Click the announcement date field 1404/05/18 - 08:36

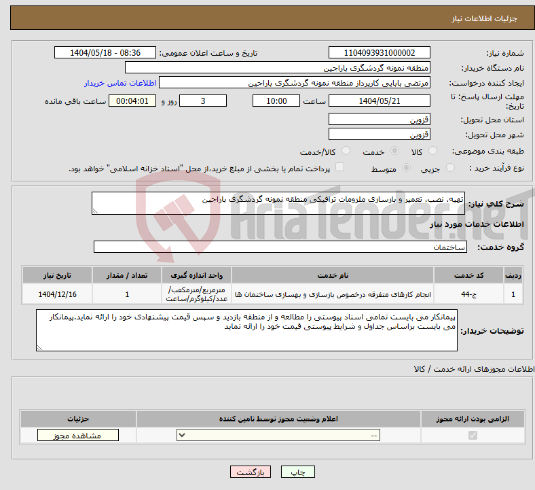point(105,52)
